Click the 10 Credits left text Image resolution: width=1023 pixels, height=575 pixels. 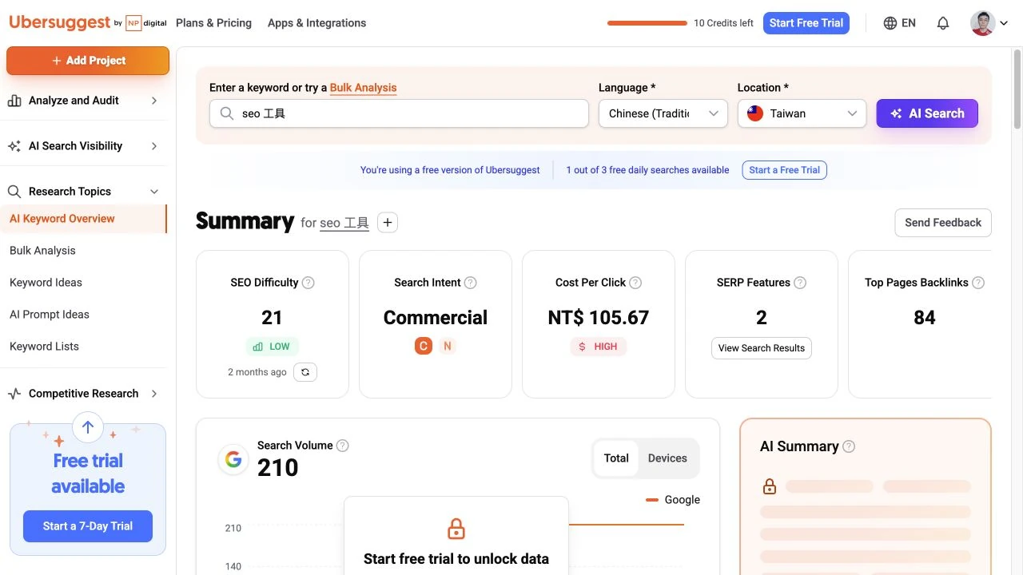[x=723, y=23]
